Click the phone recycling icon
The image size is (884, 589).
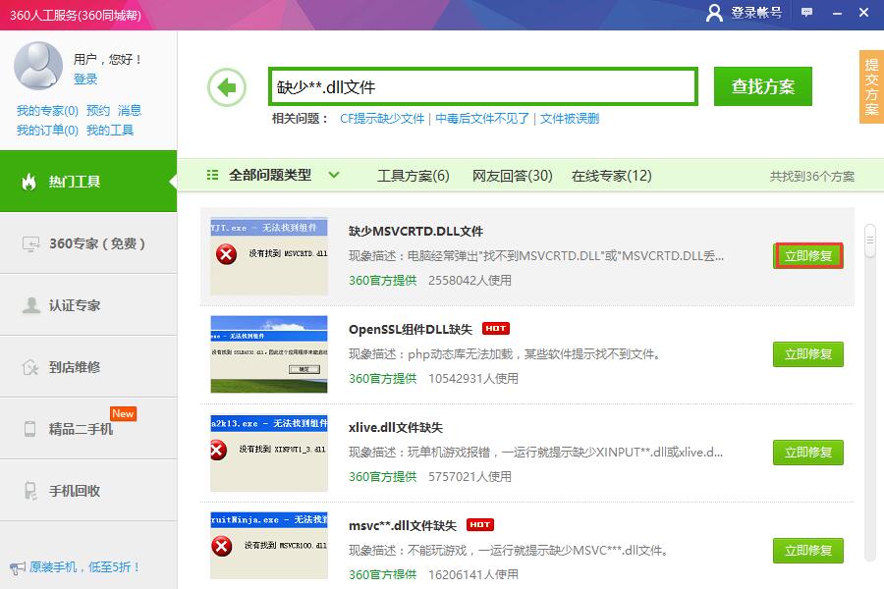30,491
